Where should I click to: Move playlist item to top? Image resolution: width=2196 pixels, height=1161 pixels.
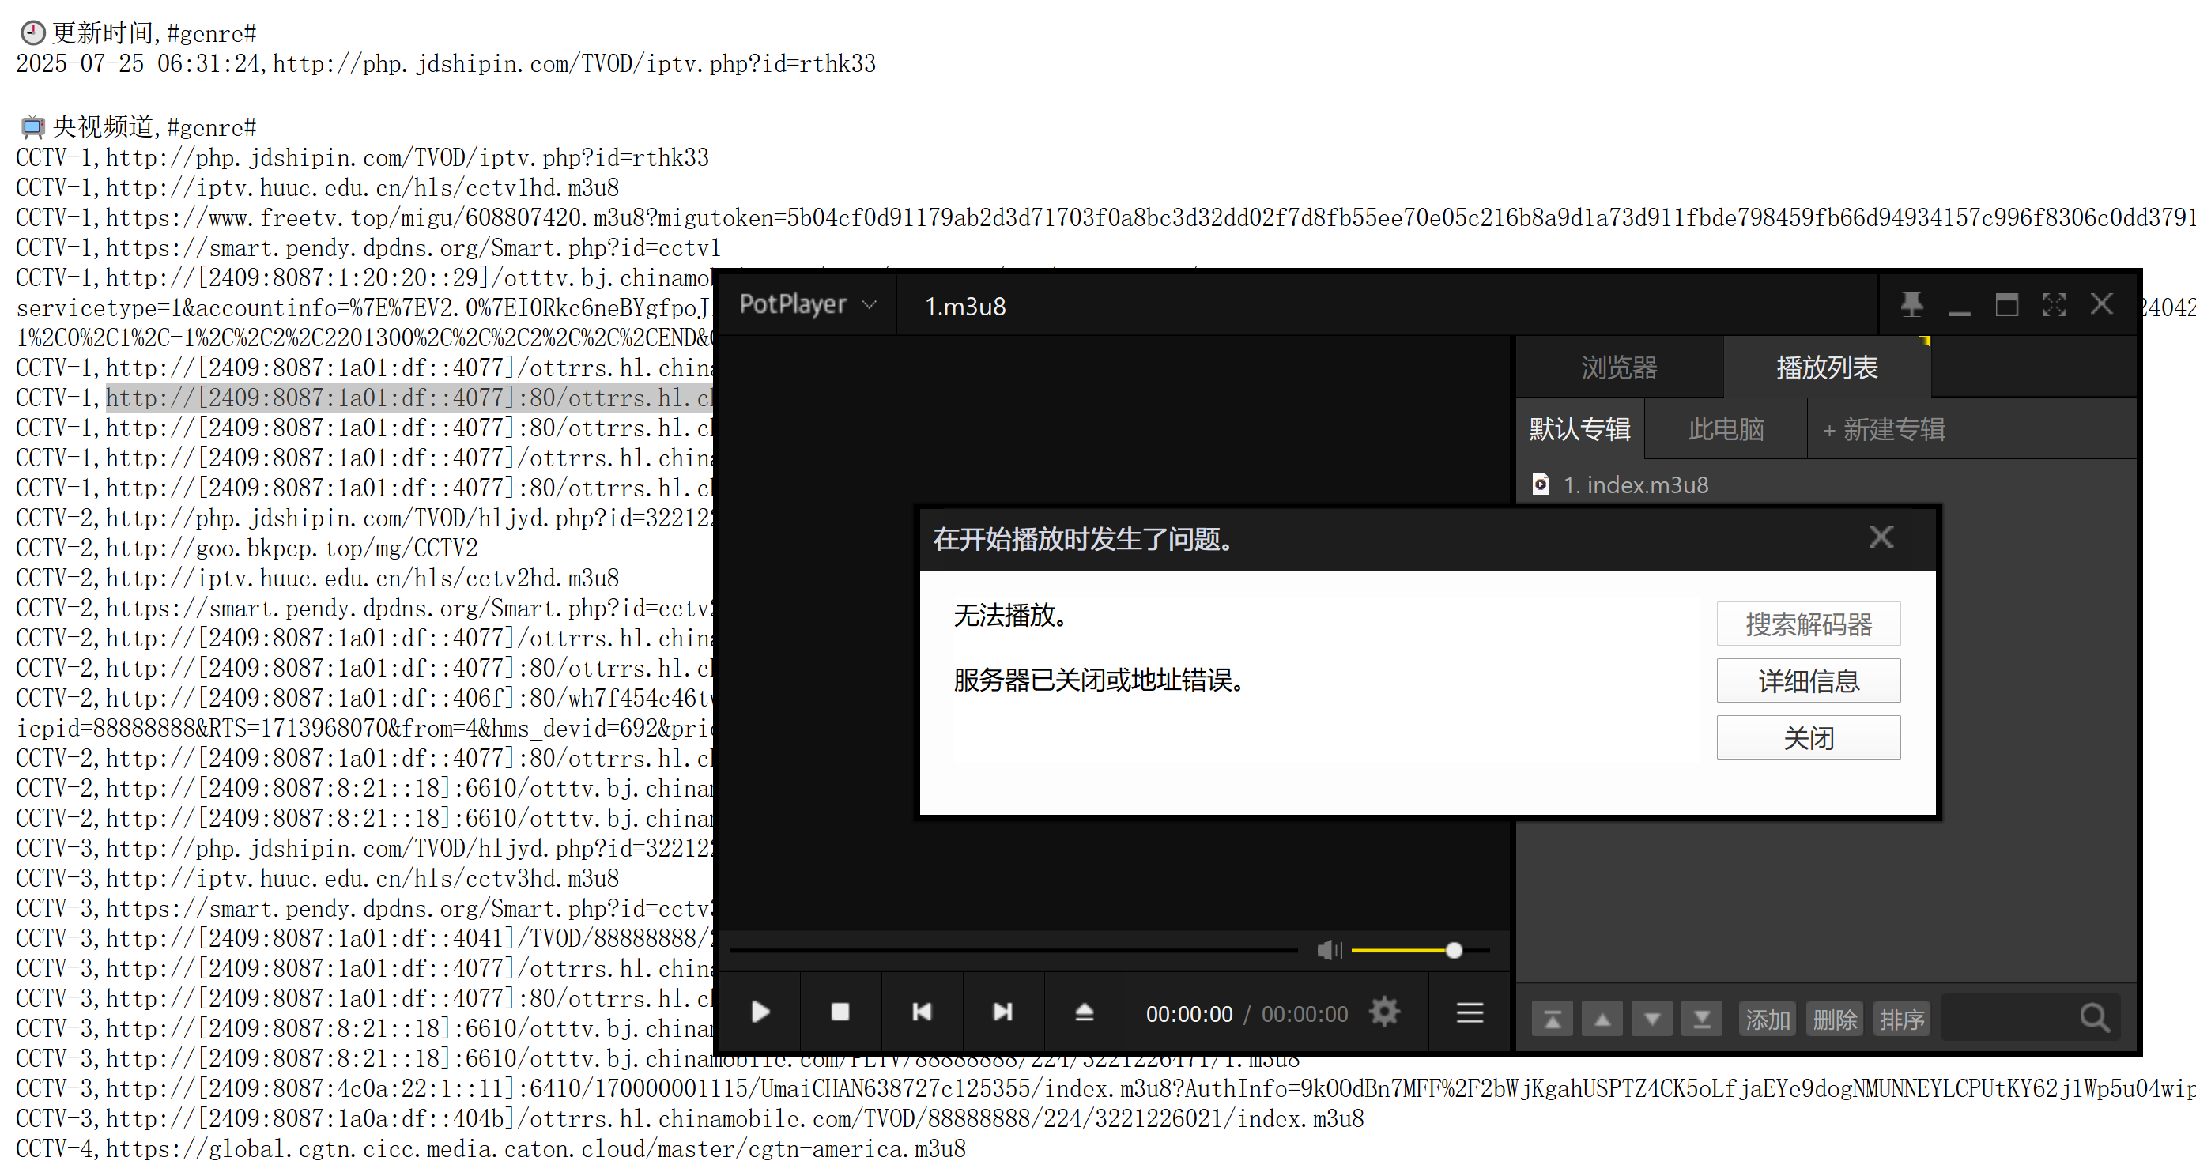(1552, 1018)
